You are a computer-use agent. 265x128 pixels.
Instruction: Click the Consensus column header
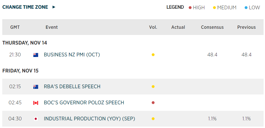click(212, 27)
